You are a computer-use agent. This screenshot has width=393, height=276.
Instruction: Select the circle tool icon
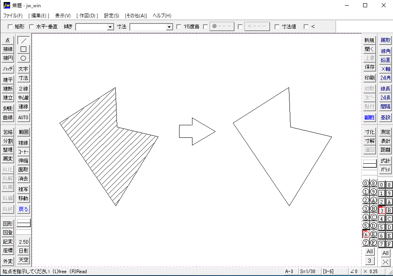click(x=23, y=58)
